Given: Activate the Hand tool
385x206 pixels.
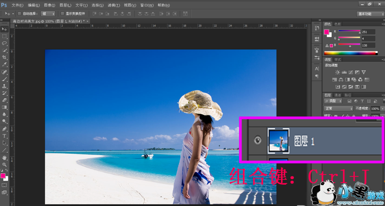Looking at the screenshot, I should 5,158.
